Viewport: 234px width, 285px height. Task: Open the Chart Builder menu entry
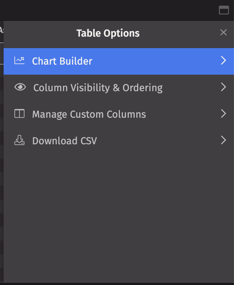[x=62, y=61]
